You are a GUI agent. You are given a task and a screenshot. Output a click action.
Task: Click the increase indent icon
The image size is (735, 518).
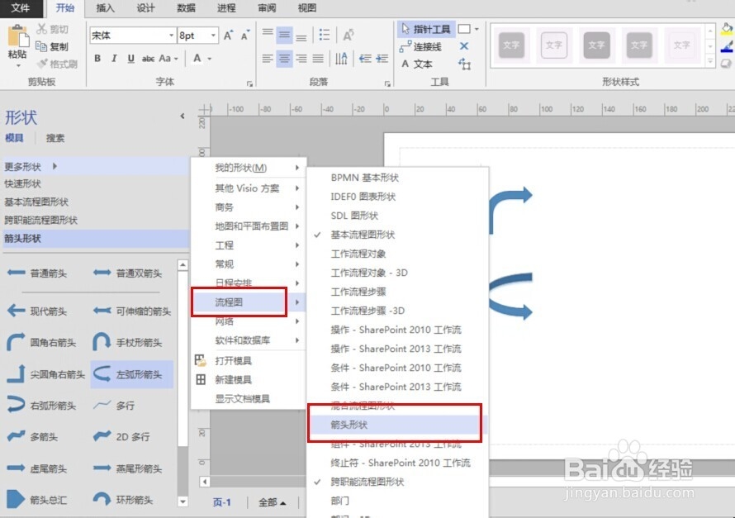click(x=382, y=59)
